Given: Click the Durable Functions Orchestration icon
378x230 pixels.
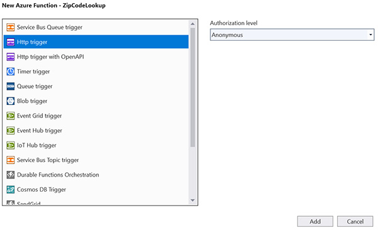Looking at the screenshot, I should click(10, 175).
